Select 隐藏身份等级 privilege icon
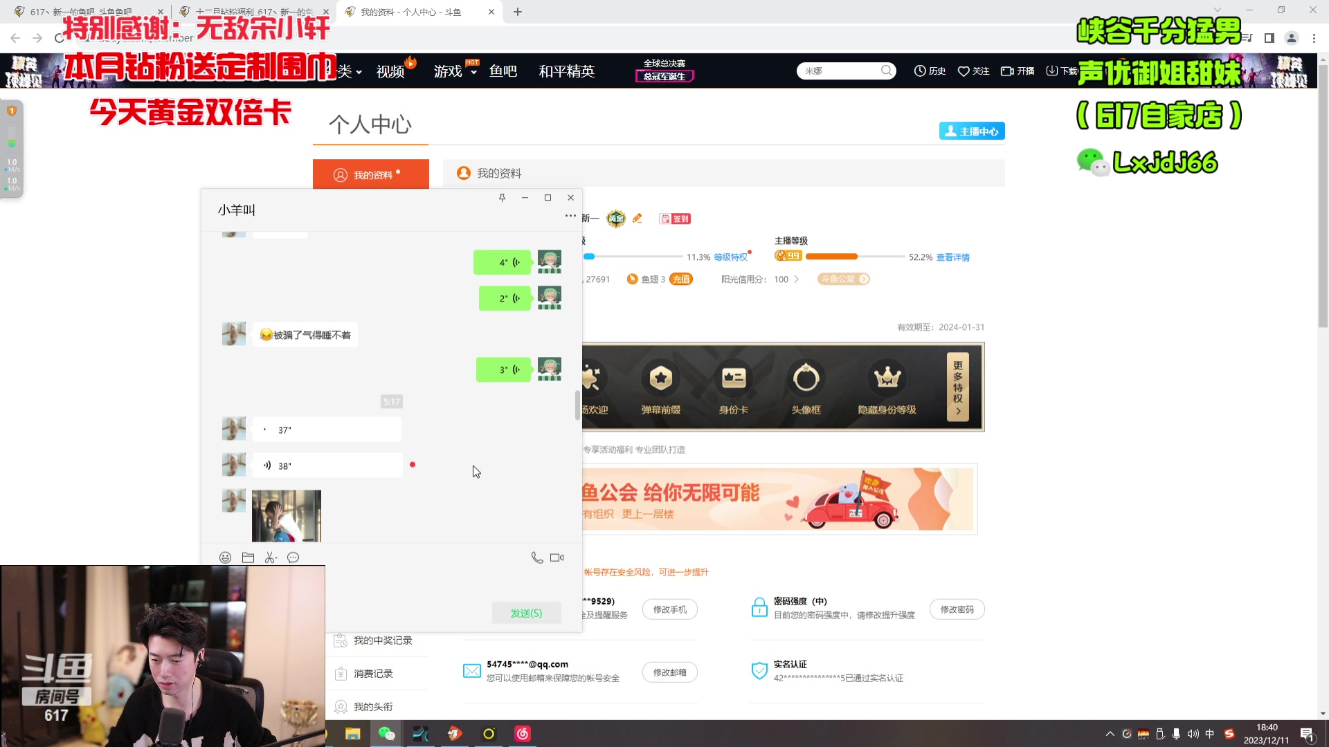The width and height of the screenshot is (1329, 747). coord(887,387)
